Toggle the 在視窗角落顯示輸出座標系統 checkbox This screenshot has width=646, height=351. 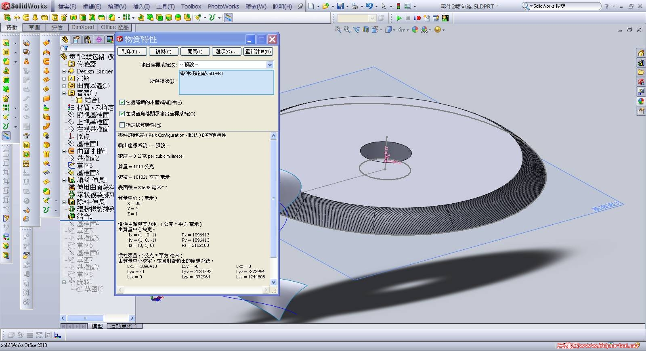(122, 114)
